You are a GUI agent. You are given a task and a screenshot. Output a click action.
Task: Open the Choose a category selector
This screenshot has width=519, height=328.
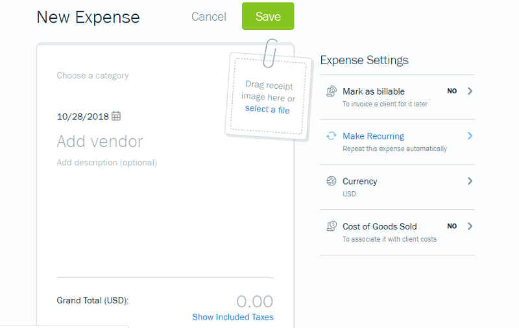(x=93, y=76)
